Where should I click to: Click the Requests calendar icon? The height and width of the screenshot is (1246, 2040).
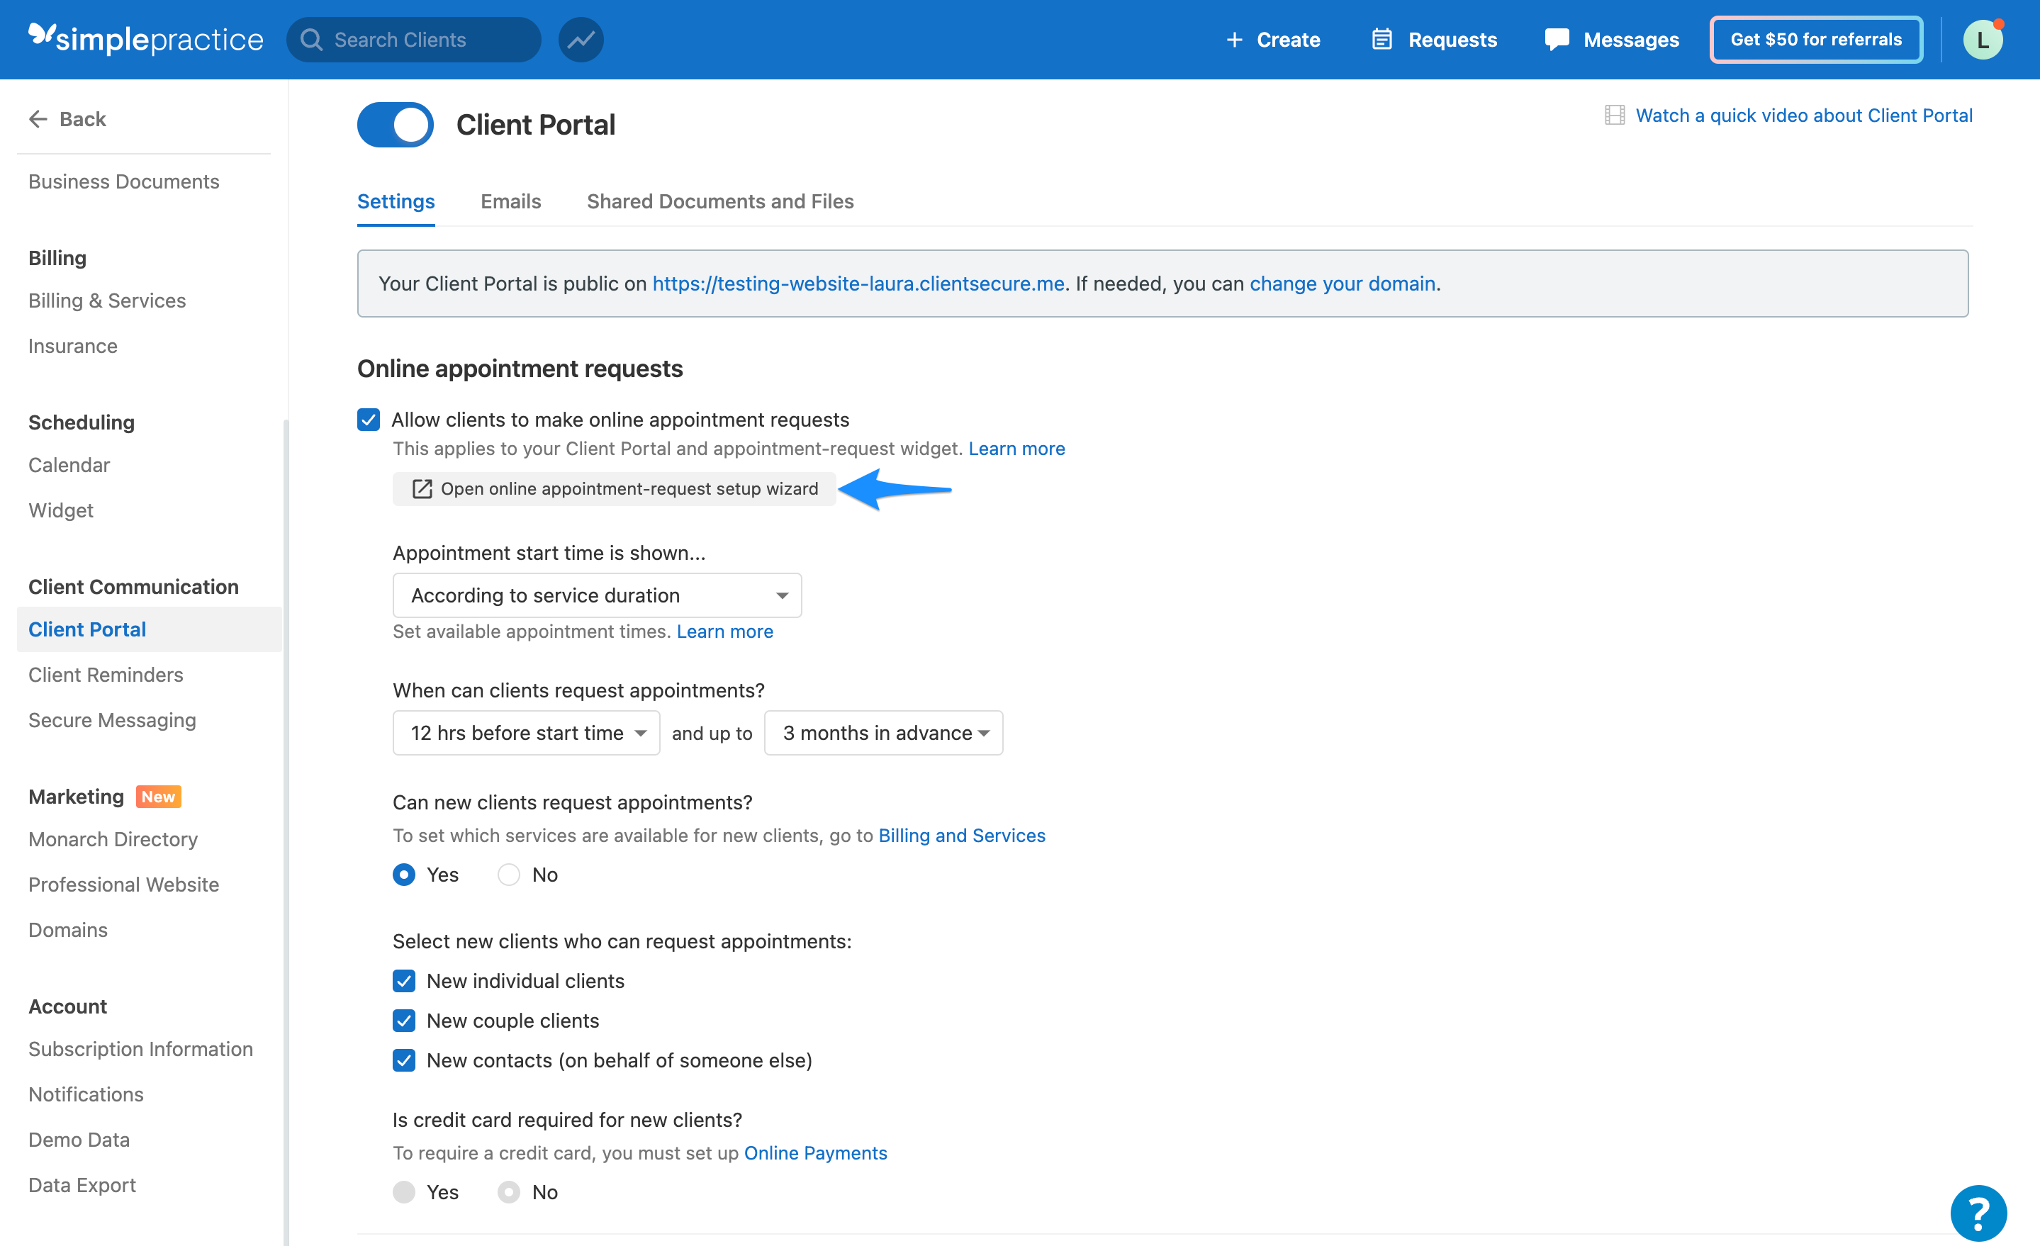(1382, 39)
